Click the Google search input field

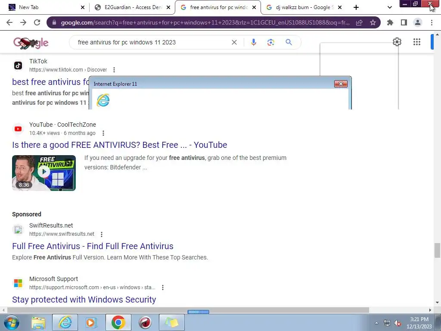pyautogui.click(x=152, y=42)
